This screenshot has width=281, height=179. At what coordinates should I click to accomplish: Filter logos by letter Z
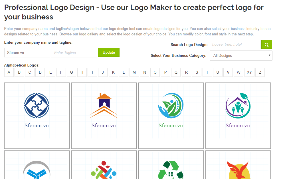click(260, 73)
